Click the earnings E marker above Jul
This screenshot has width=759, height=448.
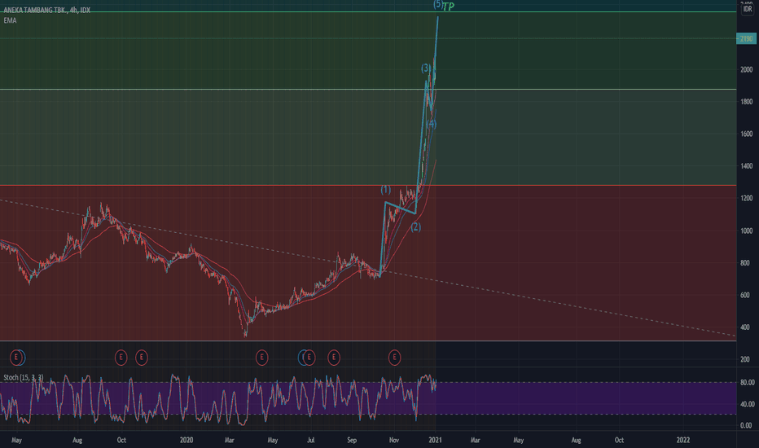click(x=309, y=358)
